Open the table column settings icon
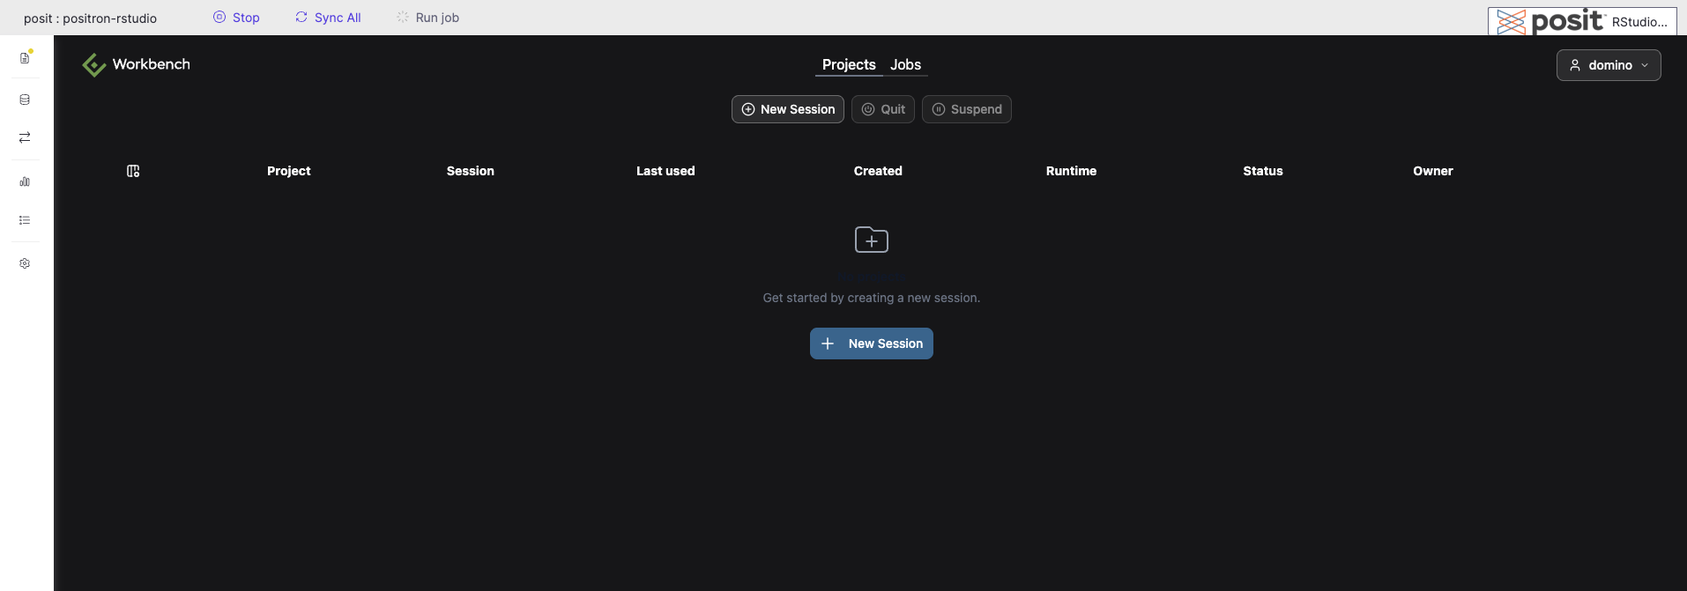The width and height of the screenshot is (1687, 591). pyautogui.click(x=133, y=171)
